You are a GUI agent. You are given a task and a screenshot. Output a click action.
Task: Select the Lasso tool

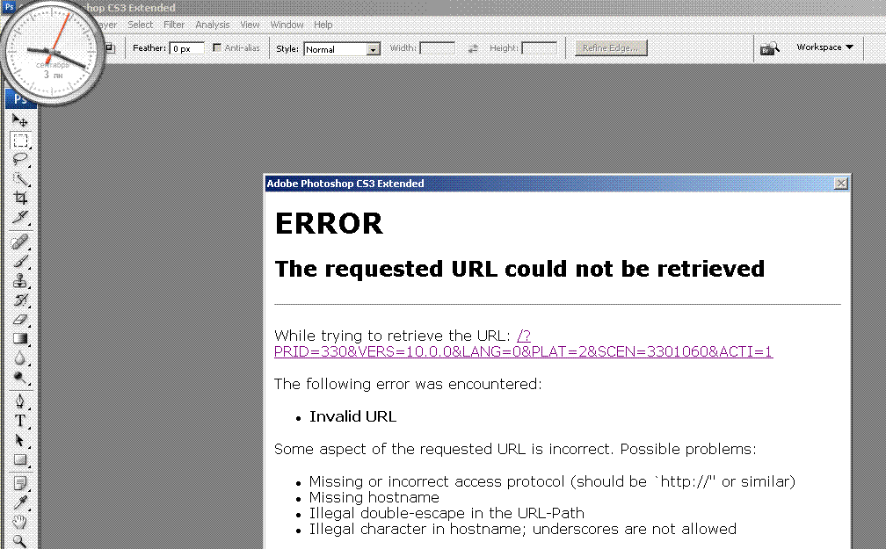tap(19, 159)
